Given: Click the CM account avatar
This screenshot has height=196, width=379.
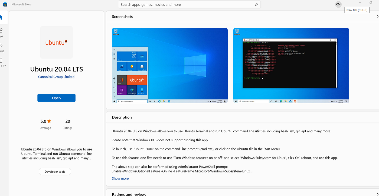Looking at the screenshot, I should click(338, 4).
